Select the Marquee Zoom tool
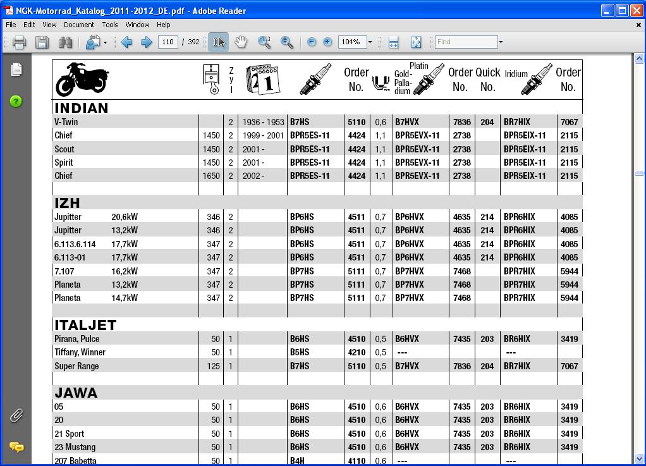The width and height of the screenshot is (646, 466). coord(264,42)
